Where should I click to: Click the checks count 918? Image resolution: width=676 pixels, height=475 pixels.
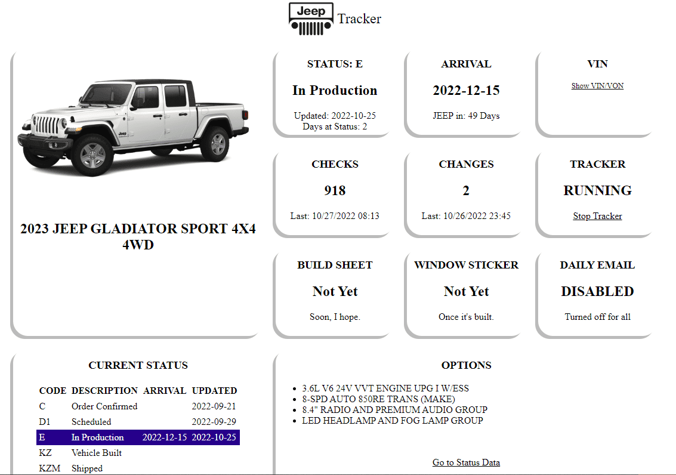335,190
